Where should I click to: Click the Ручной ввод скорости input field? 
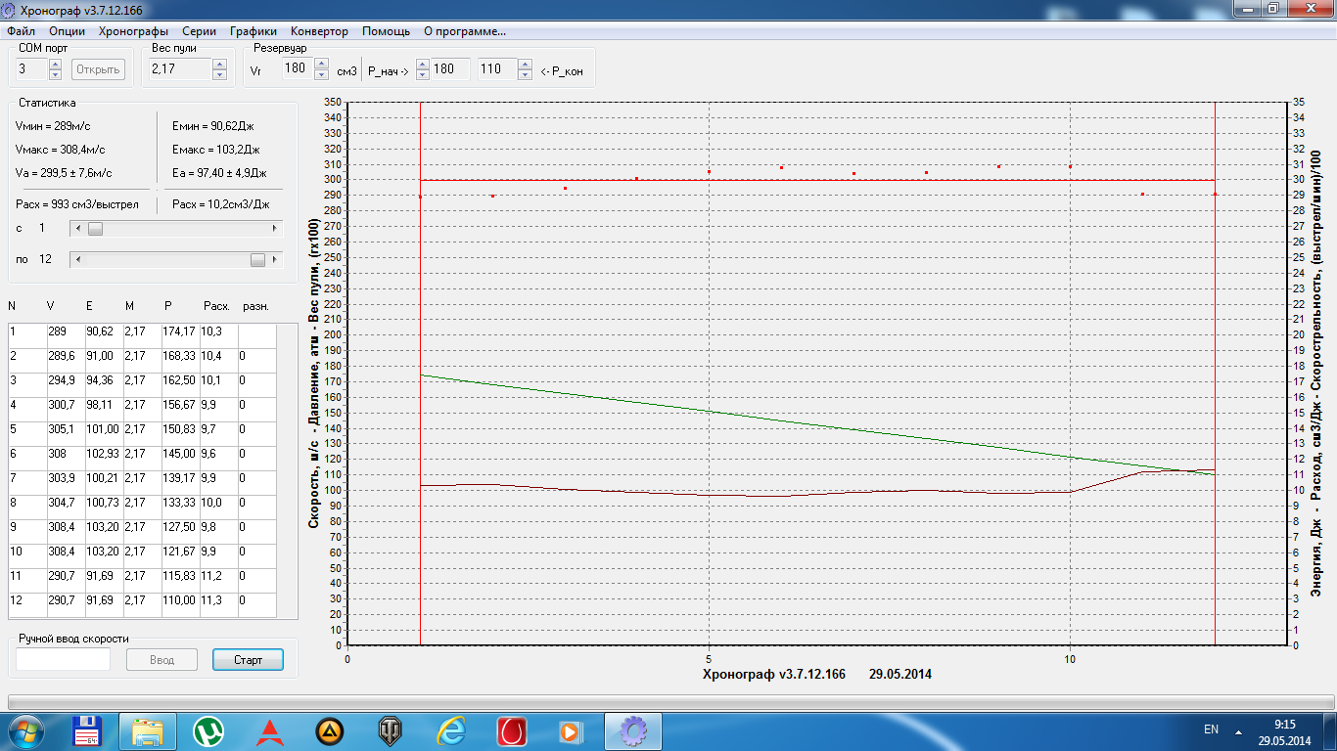pos(64,660)
